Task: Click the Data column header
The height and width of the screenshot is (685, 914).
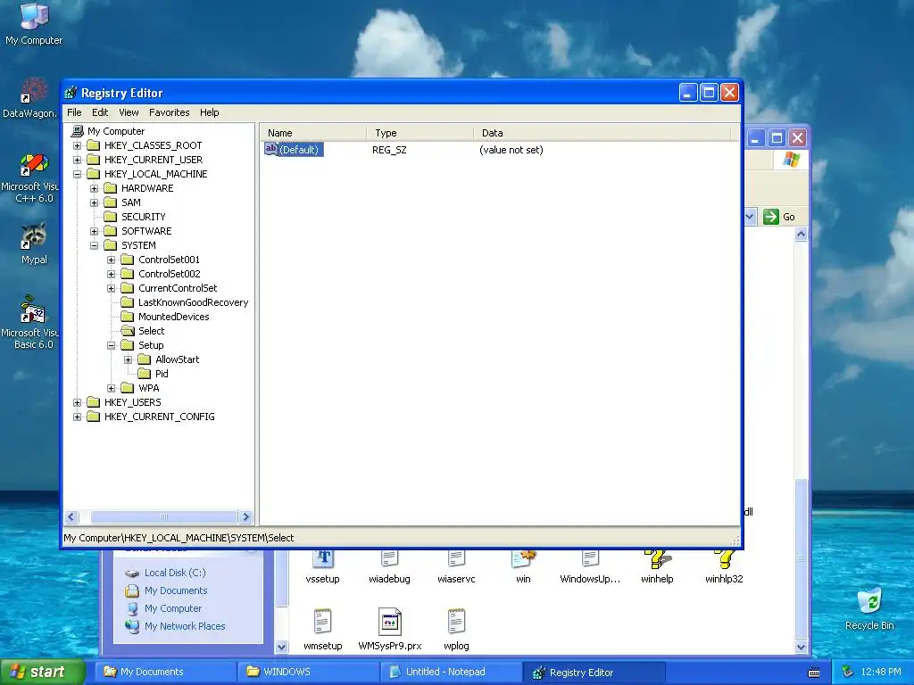Action: click(602, 133)
